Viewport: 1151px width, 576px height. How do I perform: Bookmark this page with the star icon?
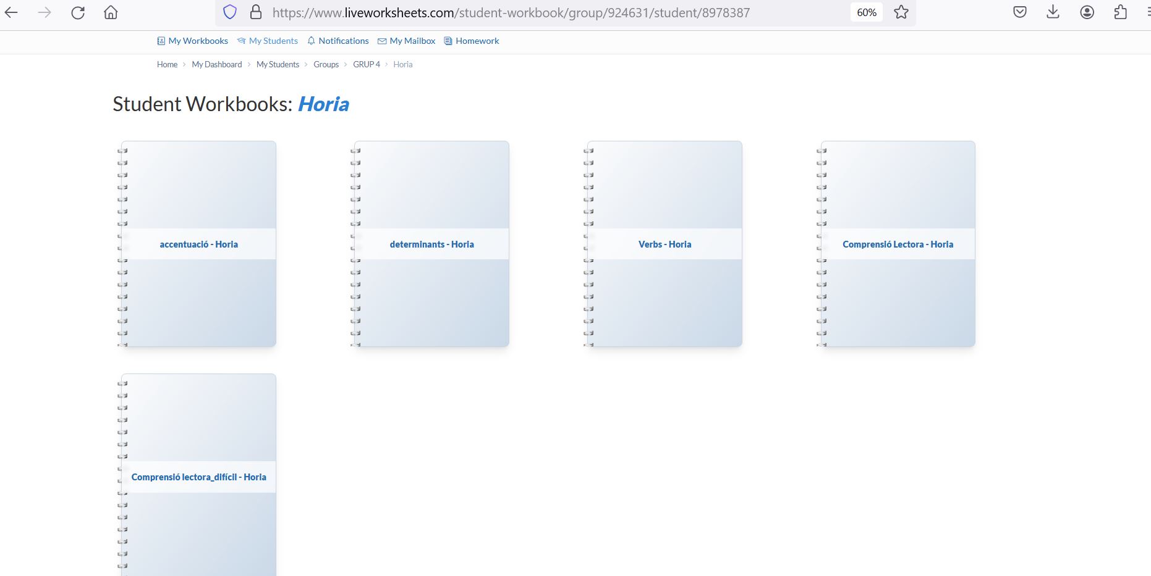(x=901, y=12)
